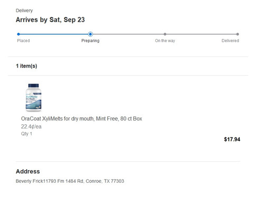The image size is (264, 206).
Task: Click the On the way progress dot
Action: [165, 34]
